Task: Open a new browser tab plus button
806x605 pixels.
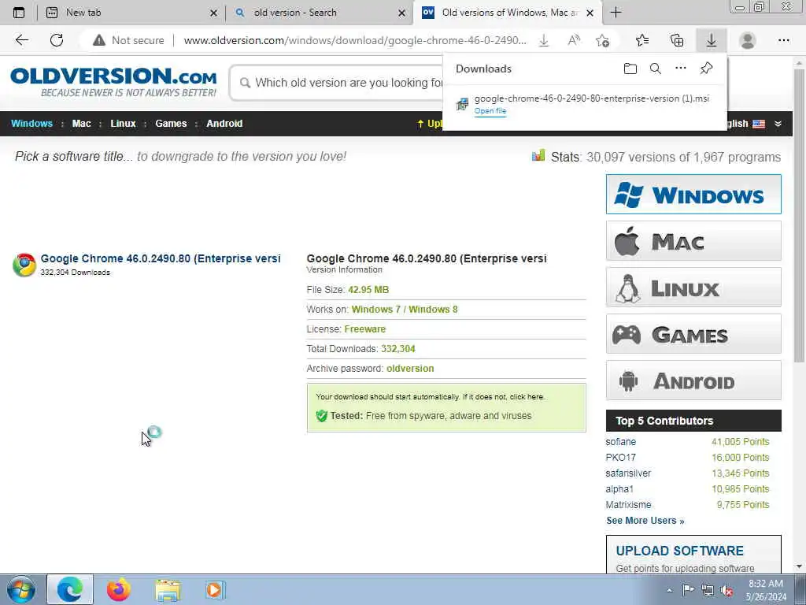Action: (616, 13)
